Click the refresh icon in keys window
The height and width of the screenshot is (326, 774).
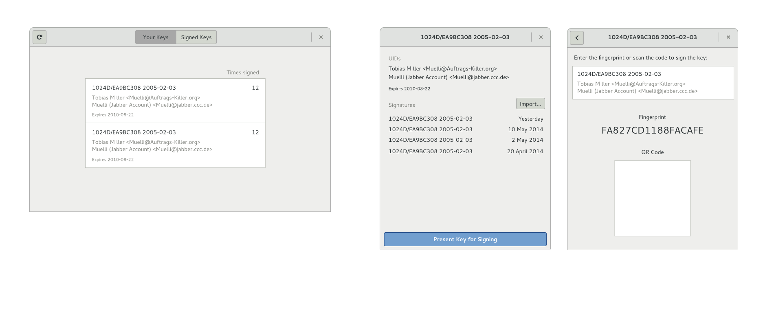point(40,37)
